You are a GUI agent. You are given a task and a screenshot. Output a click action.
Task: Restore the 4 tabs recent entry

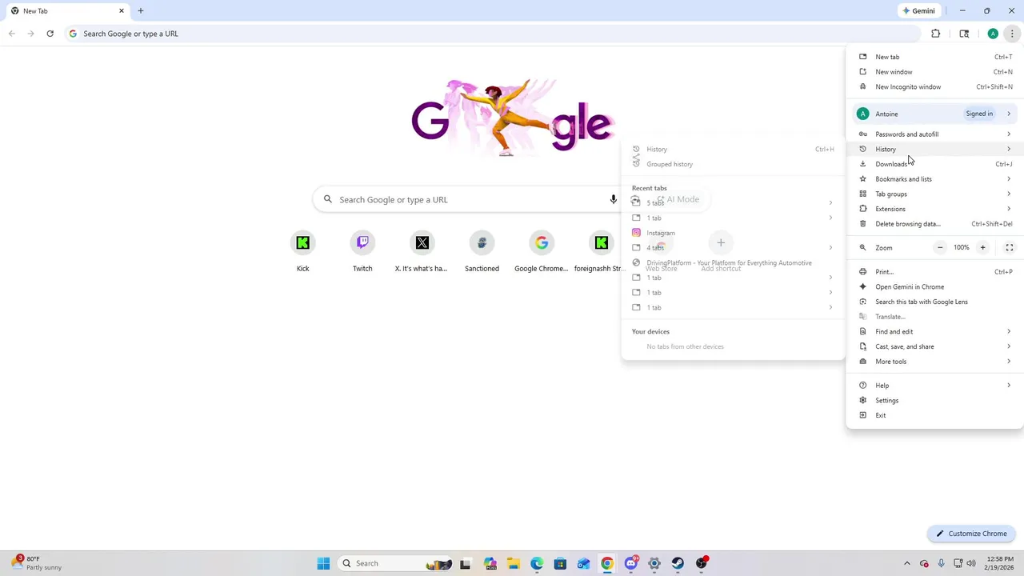733,248
